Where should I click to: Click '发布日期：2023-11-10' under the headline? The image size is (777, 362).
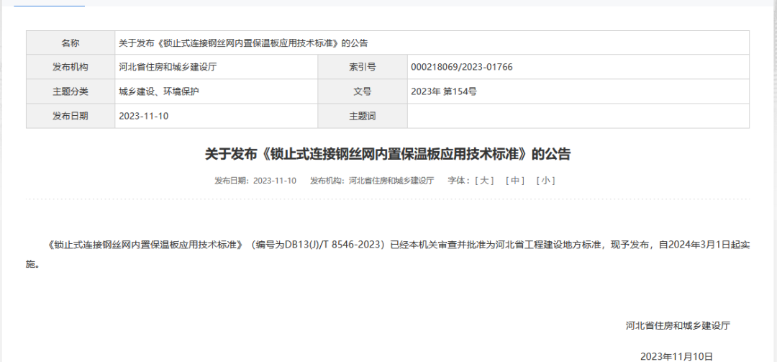coord(255,181)
